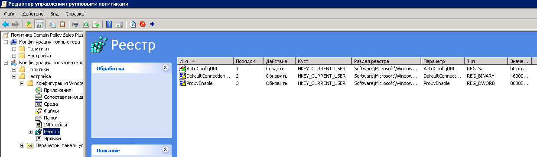Viewport: 537px width, 157px height.
Task: Collapse the Конфигурация Windows node
Action: click(x=22, y=83)
